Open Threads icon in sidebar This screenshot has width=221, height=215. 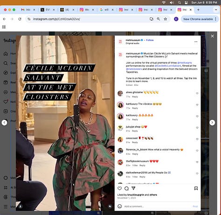point(6,197)
